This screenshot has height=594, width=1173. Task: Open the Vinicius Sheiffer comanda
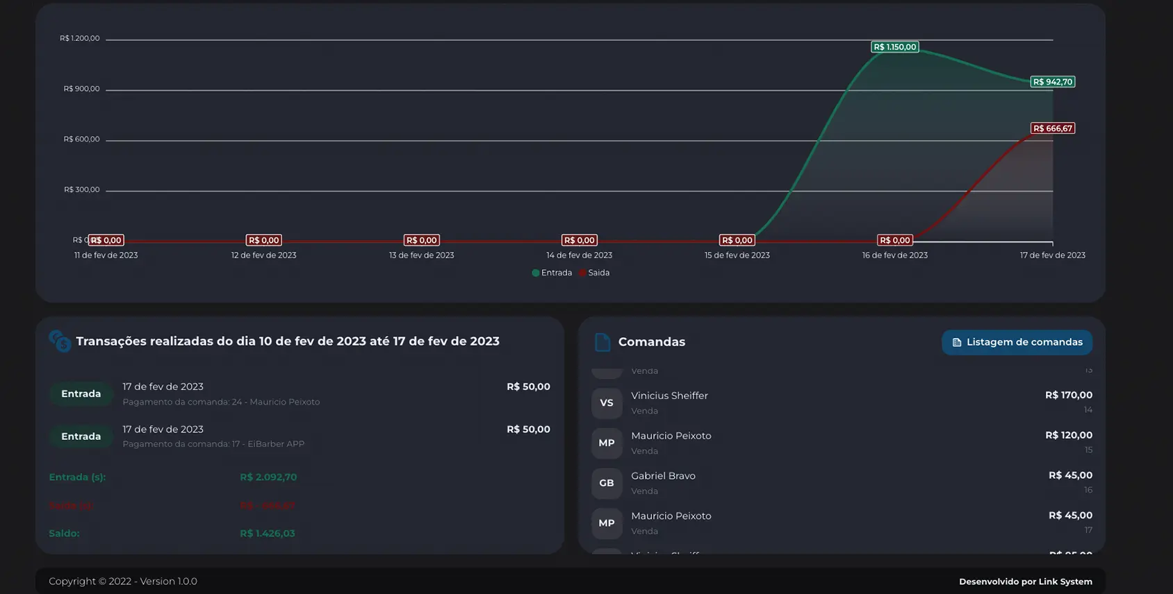point(669,396)
